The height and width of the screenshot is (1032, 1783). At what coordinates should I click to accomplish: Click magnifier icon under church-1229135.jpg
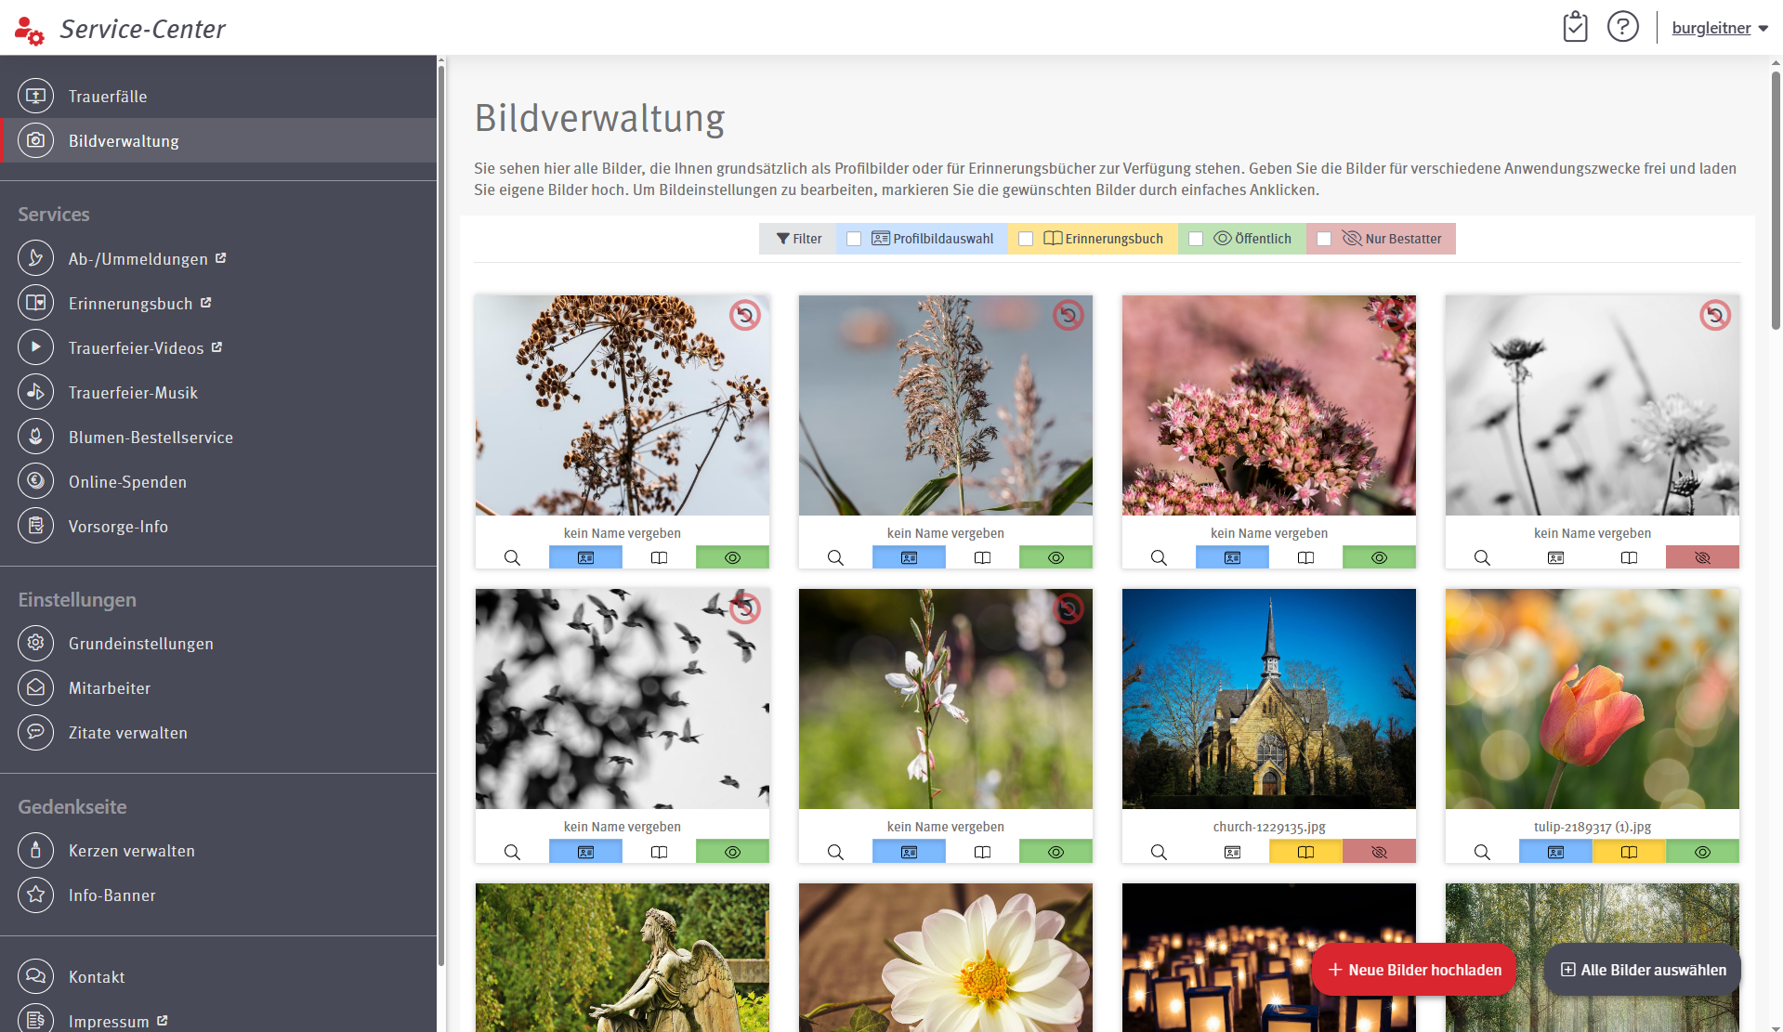point(1159,852)
